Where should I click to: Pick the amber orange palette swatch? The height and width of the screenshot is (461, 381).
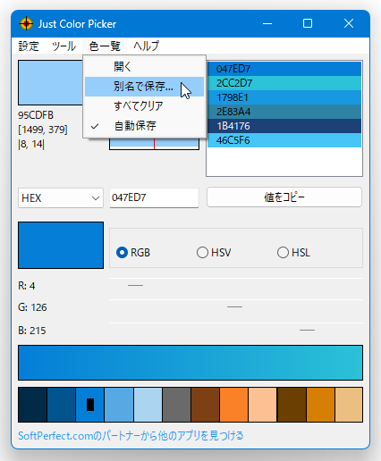click(320, 405)
